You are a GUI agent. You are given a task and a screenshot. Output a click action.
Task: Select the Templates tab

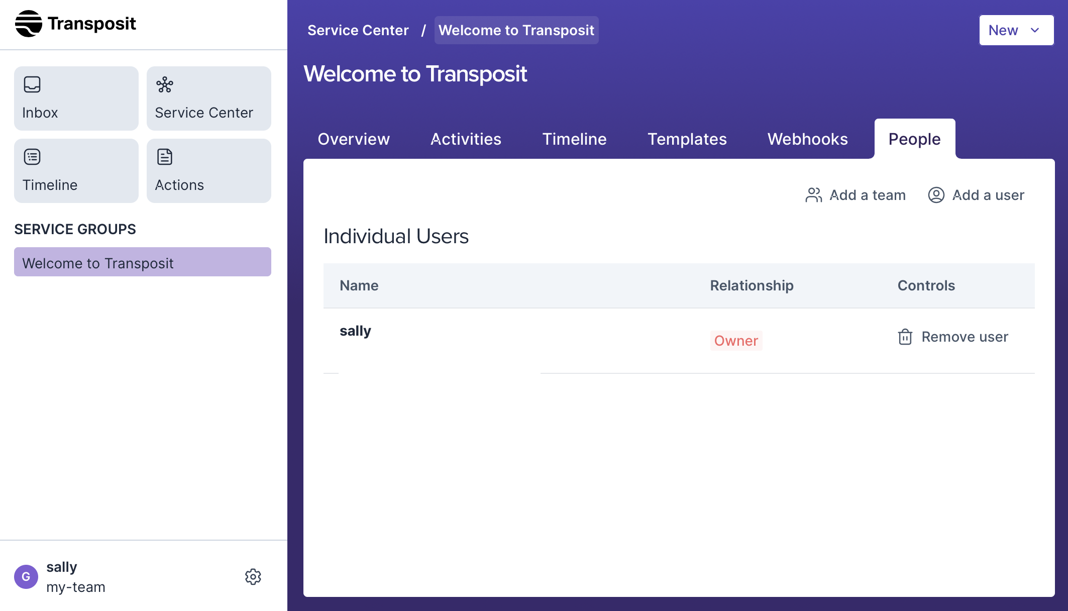tap(687, 139)
